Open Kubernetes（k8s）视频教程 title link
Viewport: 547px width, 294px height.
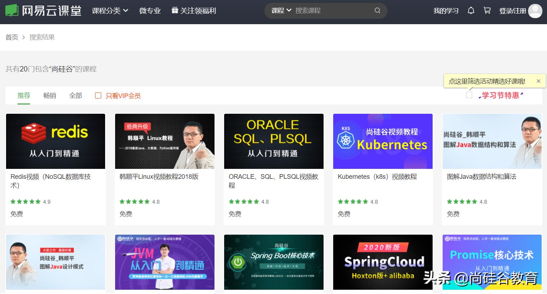point(377,177)
